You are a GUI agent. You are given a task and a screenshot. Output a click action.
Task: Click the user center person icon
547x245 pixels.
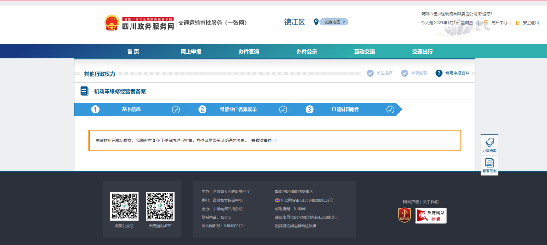486,23
